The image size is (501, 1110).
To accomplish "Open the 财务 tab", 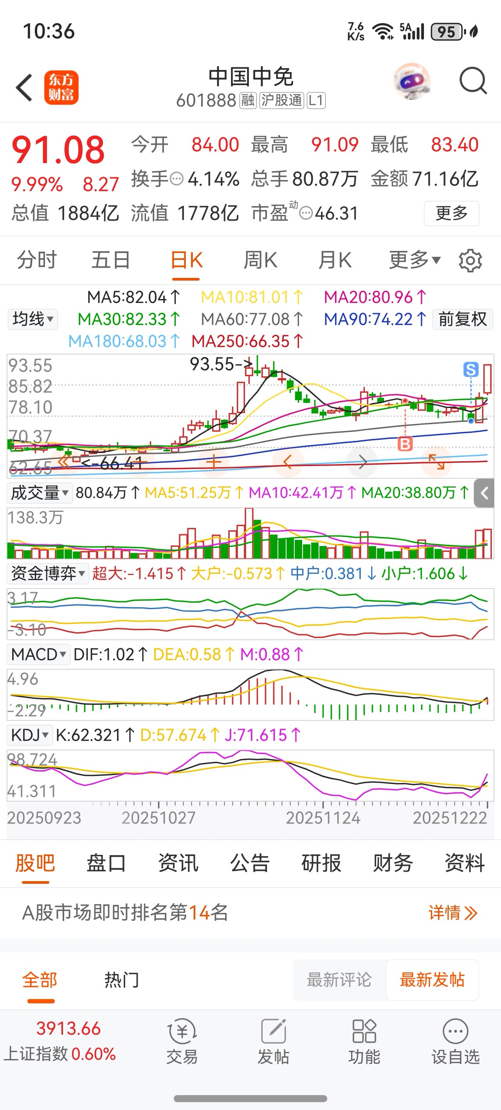I will pos(393,863).
